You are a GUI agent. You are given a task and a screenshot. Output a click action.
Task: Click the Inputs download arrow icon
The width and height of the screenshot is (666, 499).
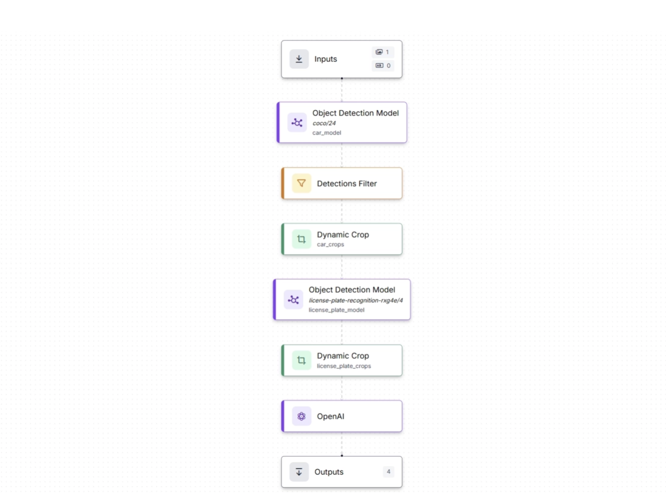(299, 59)
